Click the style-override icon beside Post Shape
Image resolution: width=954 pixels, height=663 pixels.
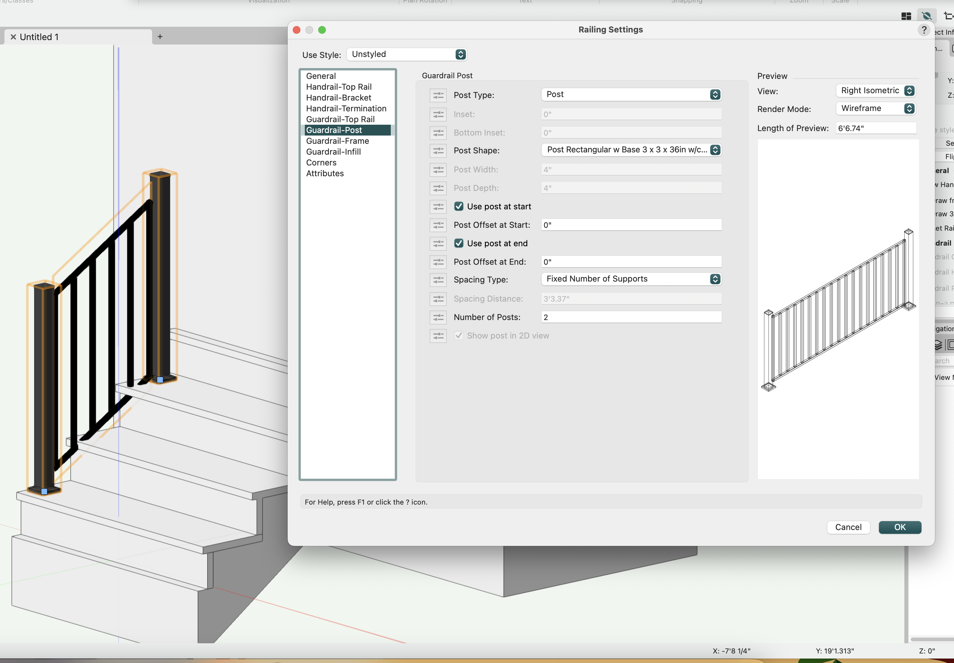pos(438,150)
